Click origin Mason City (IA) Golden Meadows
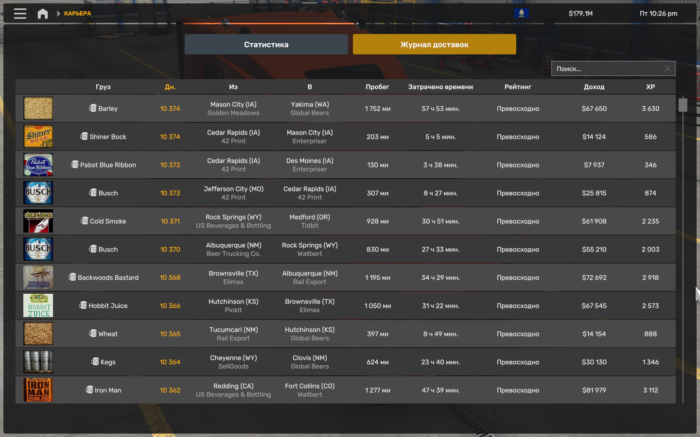700x437 pixels. 233,108
